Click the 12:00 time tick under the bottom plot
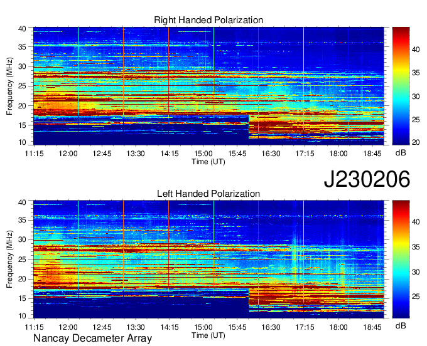 pos(68,327)
